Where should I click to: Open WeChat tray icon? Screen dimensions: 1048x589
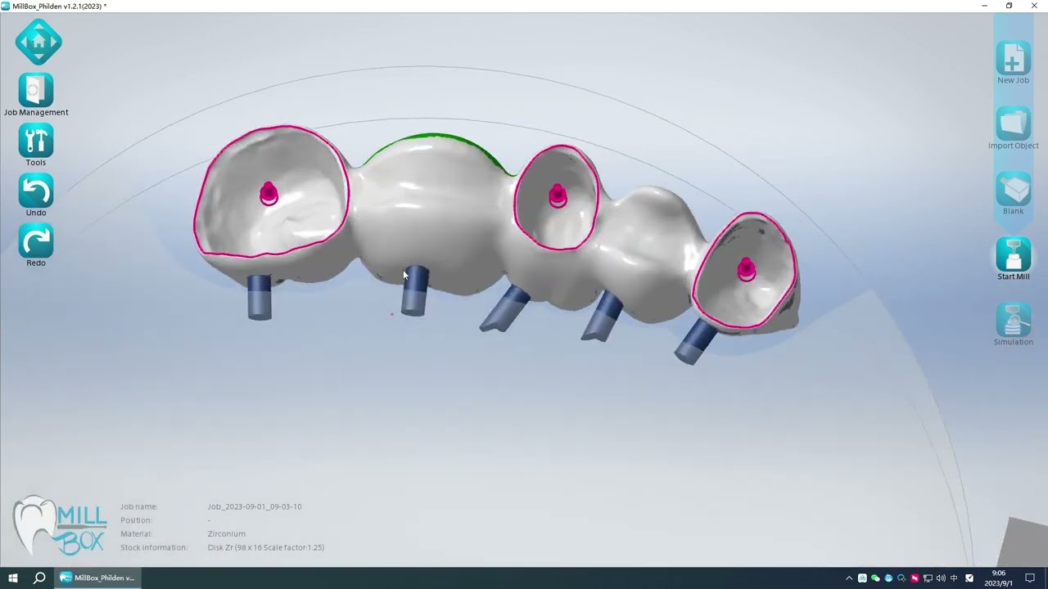875,578
